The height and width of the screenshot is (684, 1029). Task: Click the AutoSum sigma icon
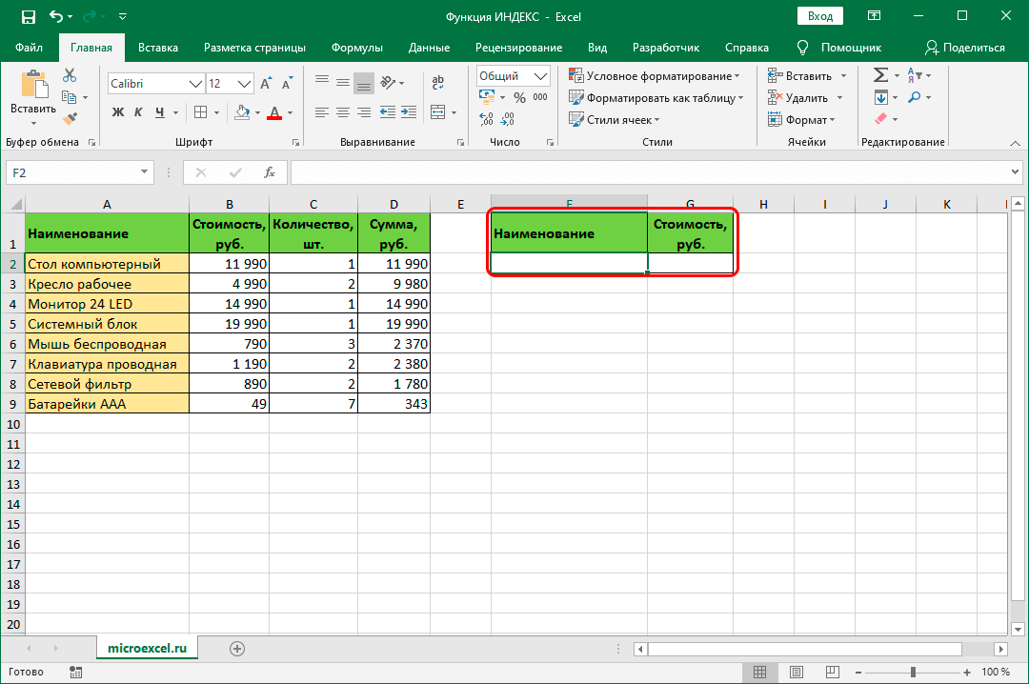[879, 75]
